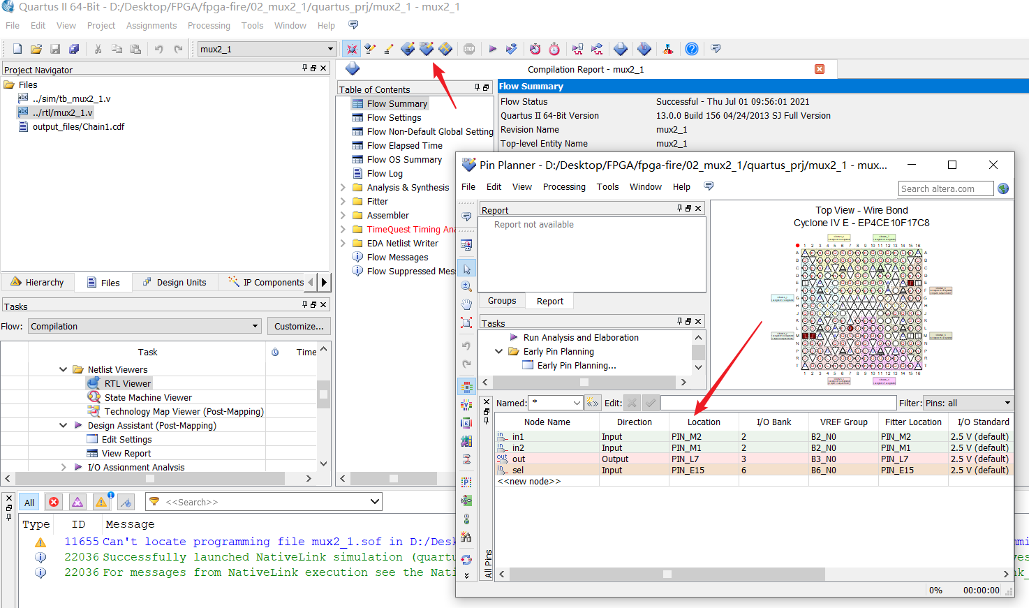Open the mux2_1 project revision dropdown
Viewport: 1029px width, 608px height.
331,49
